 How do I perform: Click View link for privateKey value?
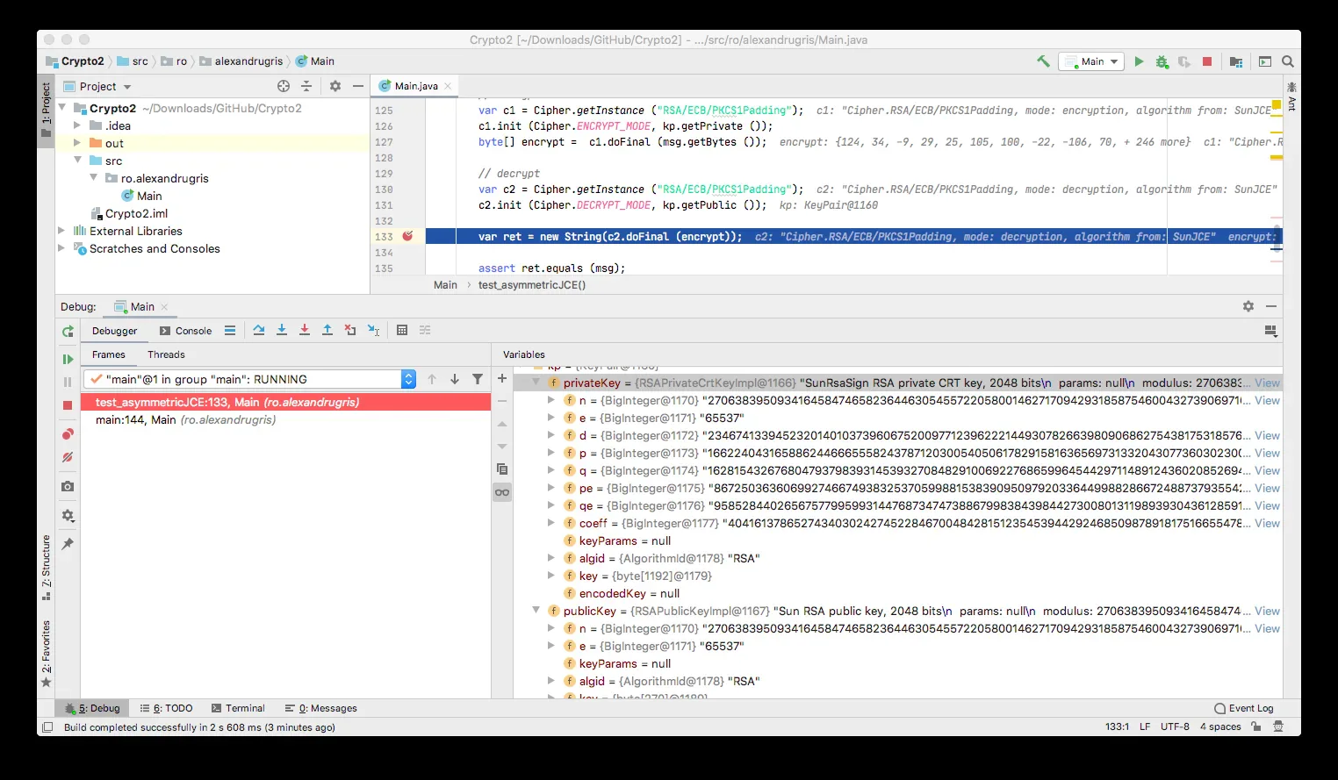click(x=1267, y=383)
